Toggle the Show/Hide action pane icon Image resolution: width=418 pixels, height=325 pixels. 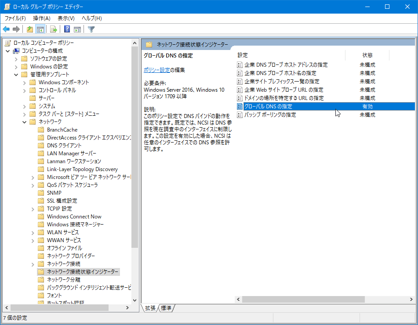[77, 29]
